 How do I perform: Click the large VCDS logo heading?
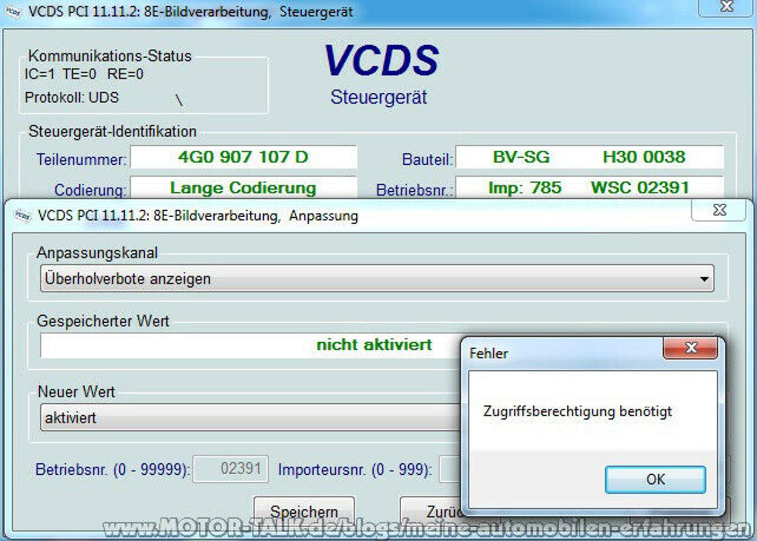[381, 61]
